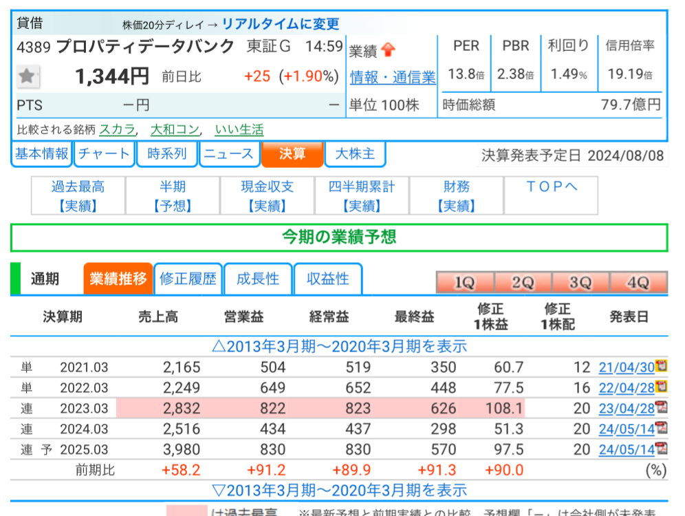Screen dimensions: 685x516
Task: Click the PER value 13.8倍
Action: coord(466,74)
